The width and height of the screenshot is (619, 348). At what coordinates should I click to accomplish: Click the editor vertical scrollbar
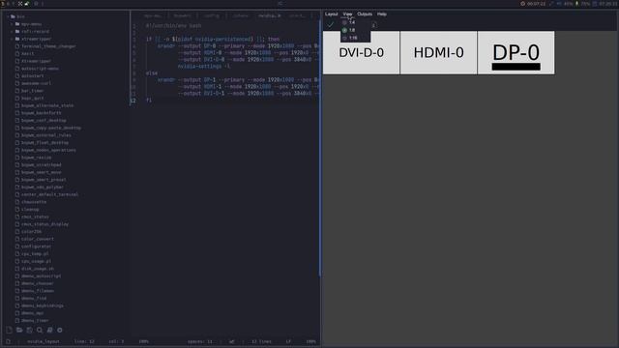pos(319,148)
